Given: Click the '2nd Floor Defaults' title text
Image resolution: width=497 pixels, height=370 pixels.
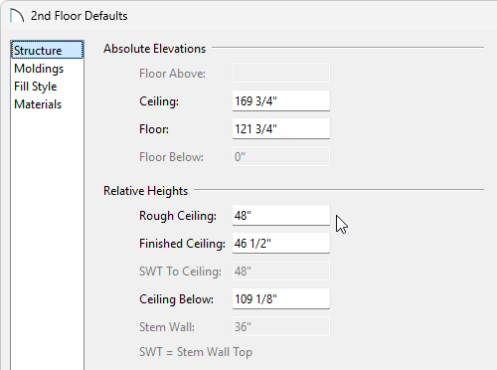Looking at the screenshot, I should 80,16.
